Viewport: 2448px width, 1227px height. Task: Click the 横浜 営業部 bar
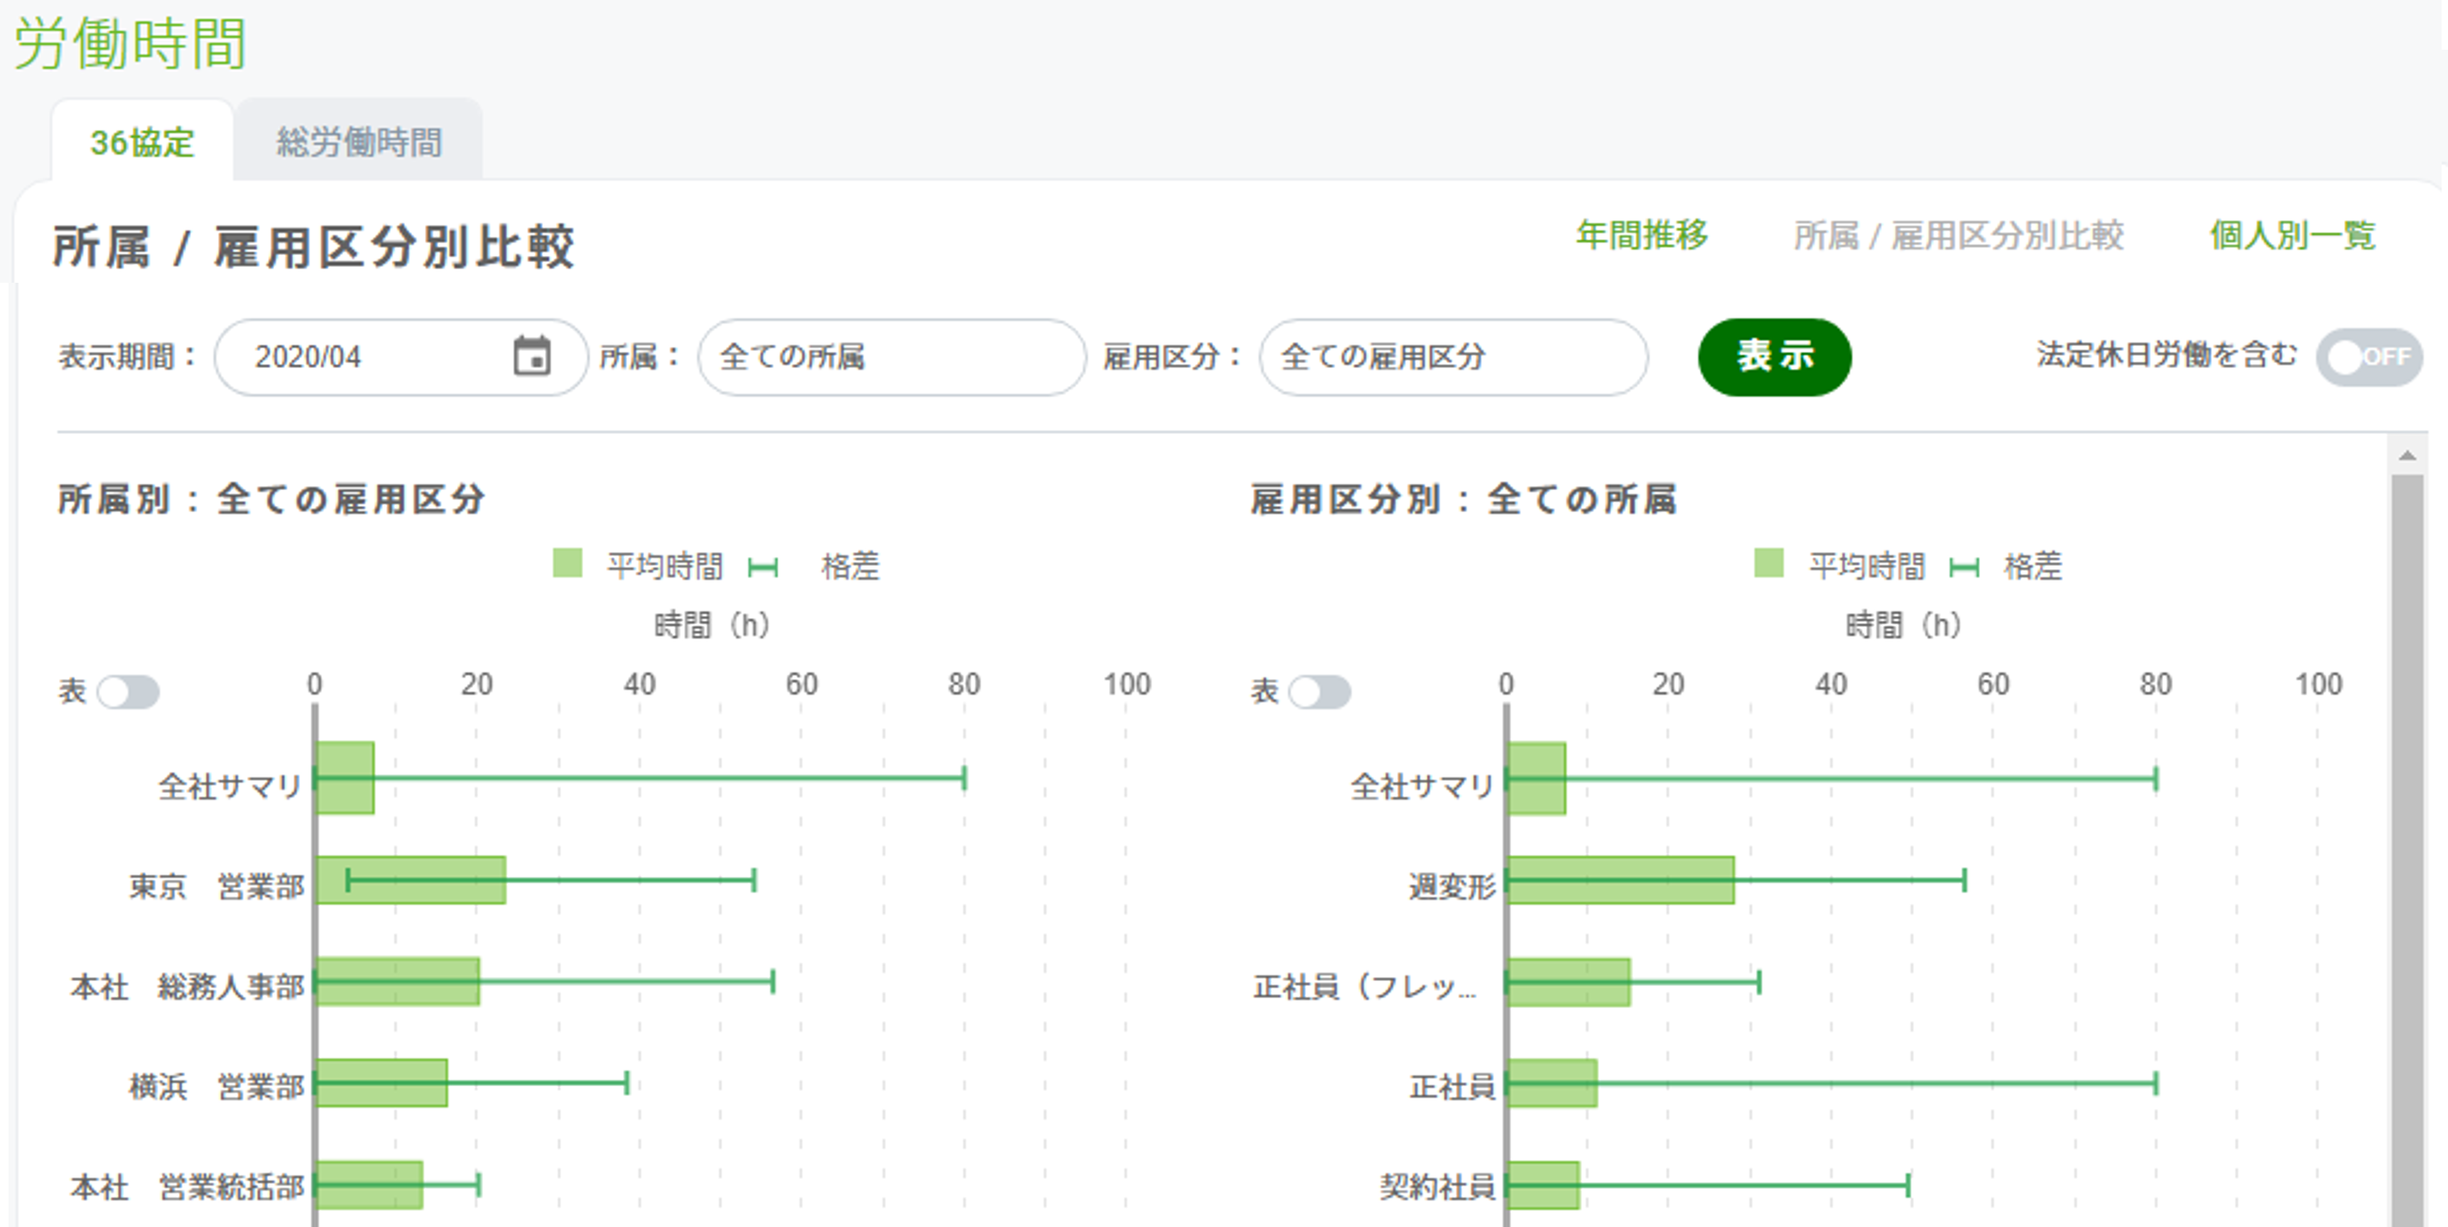[x=382, y=1083]
